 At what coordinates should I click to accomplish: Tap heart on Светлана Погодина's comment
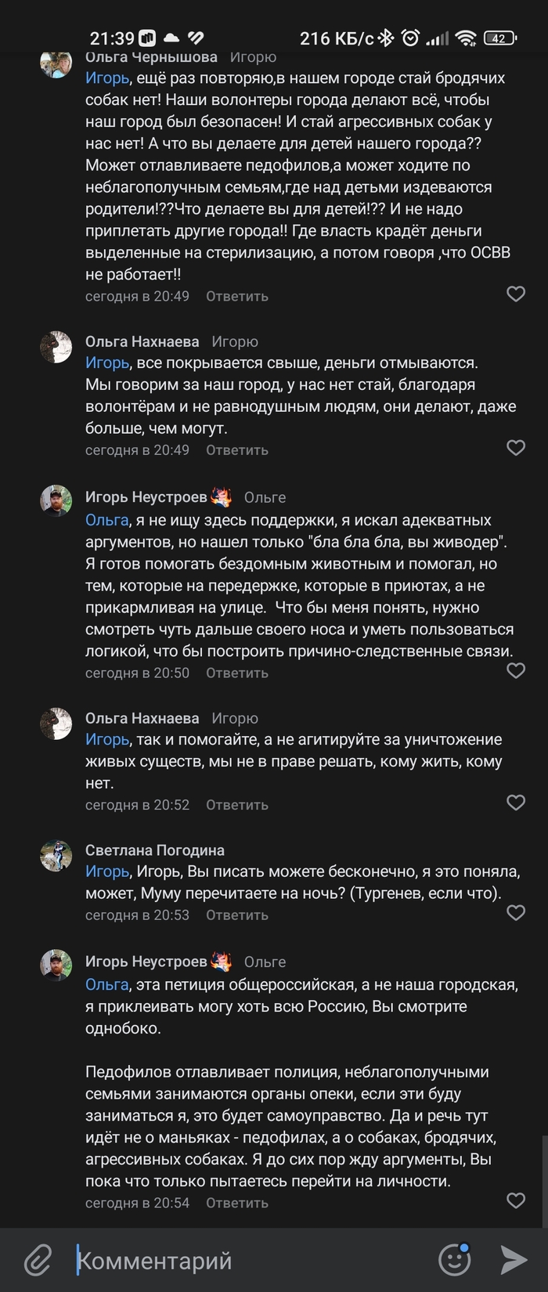tap(516, 913)
